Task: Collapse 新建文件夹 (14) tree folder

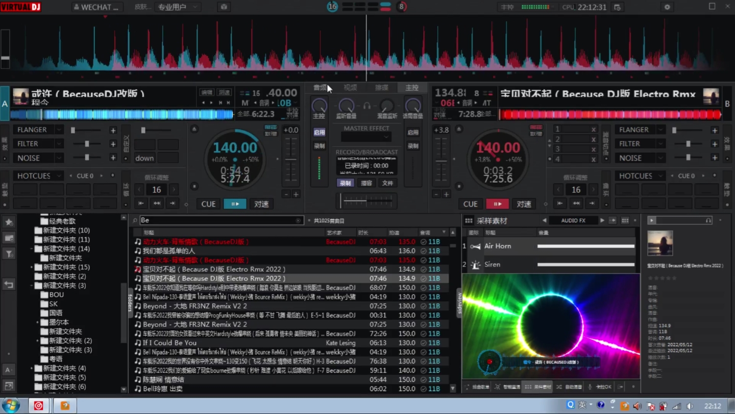Action: (32, 249)
